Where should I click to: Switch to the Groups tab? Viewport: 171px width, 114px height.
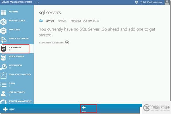(62, 21)
